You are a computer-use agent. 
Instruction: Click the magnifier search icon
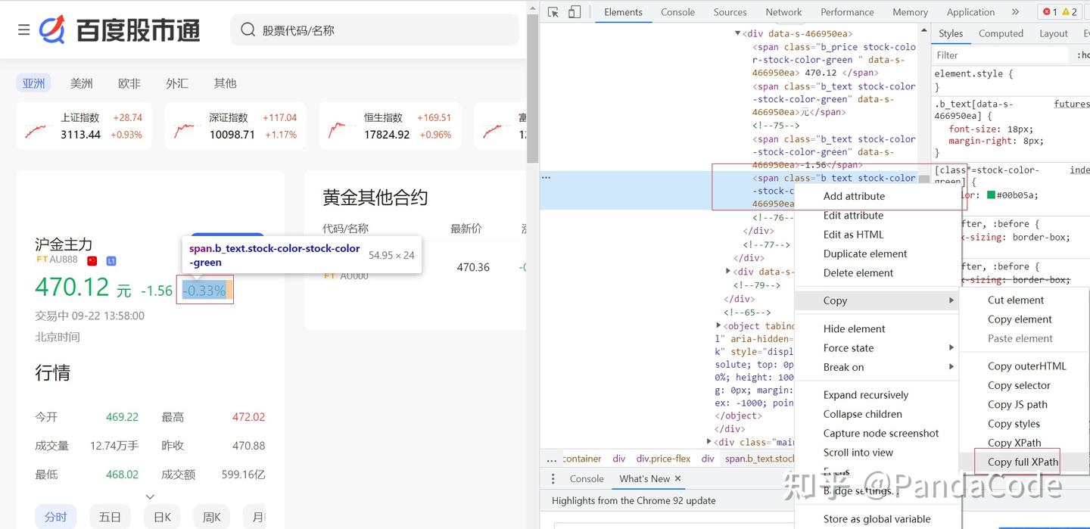248,30
